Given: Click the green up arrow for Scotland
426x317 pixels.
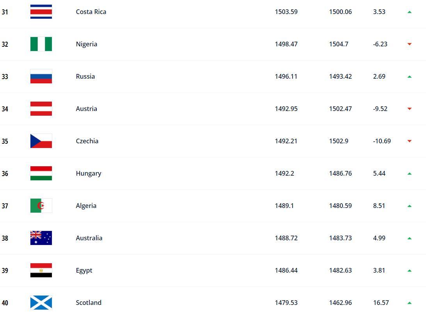Looking at the screenshot, I should [x=410, y=303].
